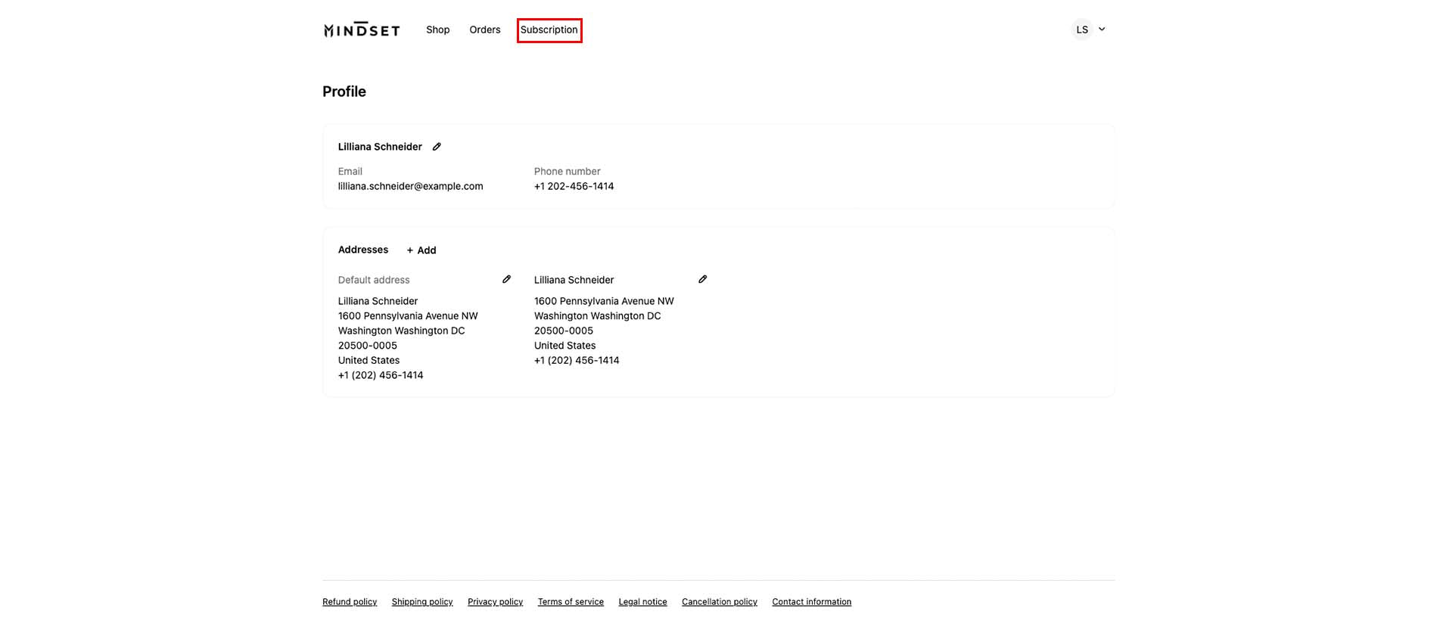Screen dimensions: 1440x621
Task: Open the Legal notice link
Action: tap(642, 602)
